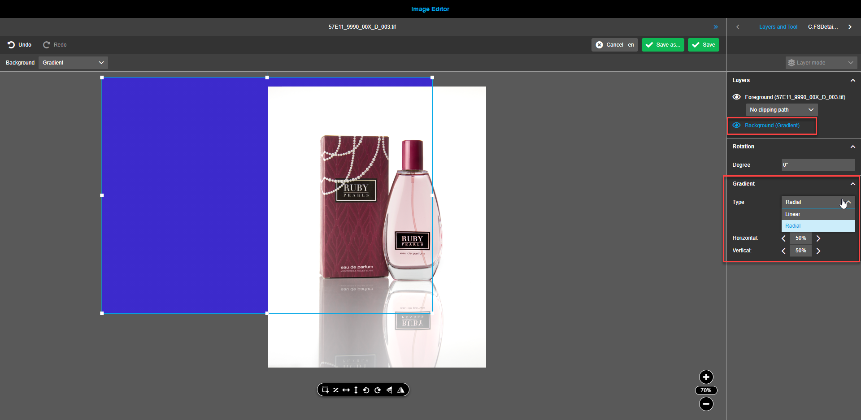Switch to the C.FSDetai tab
861x420 pixels.
(823, 26)
